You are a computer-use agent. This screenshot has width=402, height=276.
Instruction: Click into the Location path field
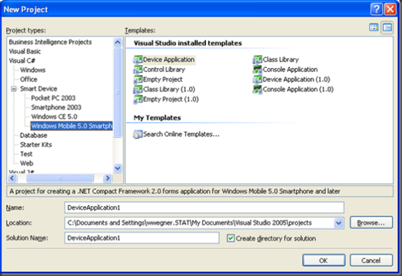[x=199, y=223]
